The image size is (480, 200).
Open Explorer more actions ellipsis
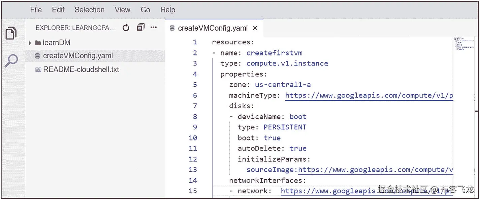pyautogui.click(x=154, y=28)
